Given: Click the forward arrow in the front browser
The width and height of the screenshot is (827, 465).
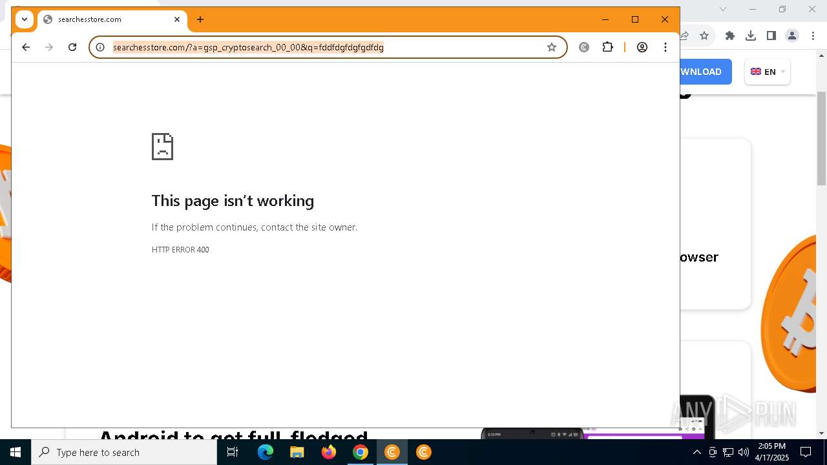Looking at the screenshot, I should pyautogui.click(x=49, y=47).
